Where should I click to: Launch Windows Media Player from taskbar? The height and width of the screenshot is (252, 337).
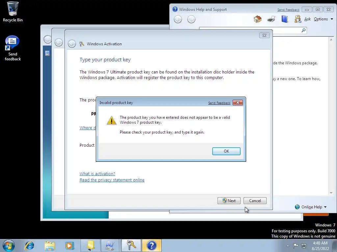tap(69, 245)
